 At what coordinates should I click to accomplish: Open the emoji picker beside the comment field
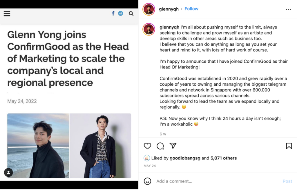(x=148, y=181)
